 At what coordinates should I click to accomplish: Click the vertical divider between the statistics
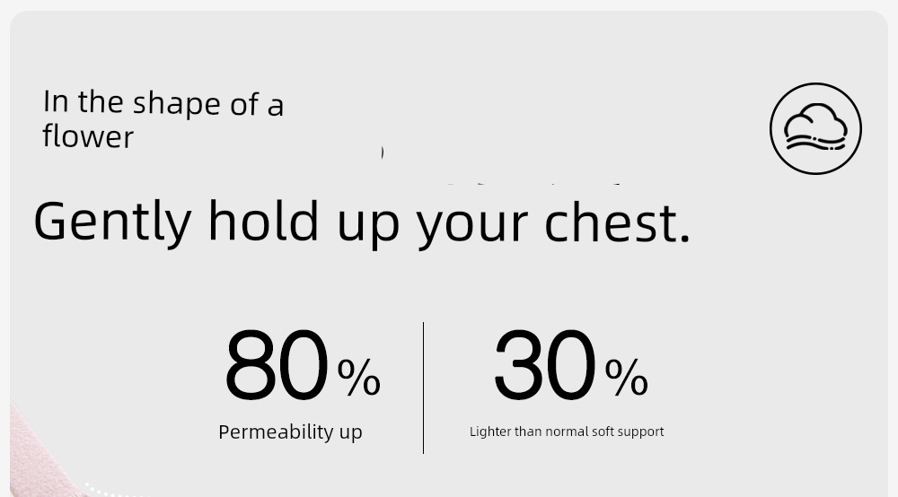[x=423, y=388]
